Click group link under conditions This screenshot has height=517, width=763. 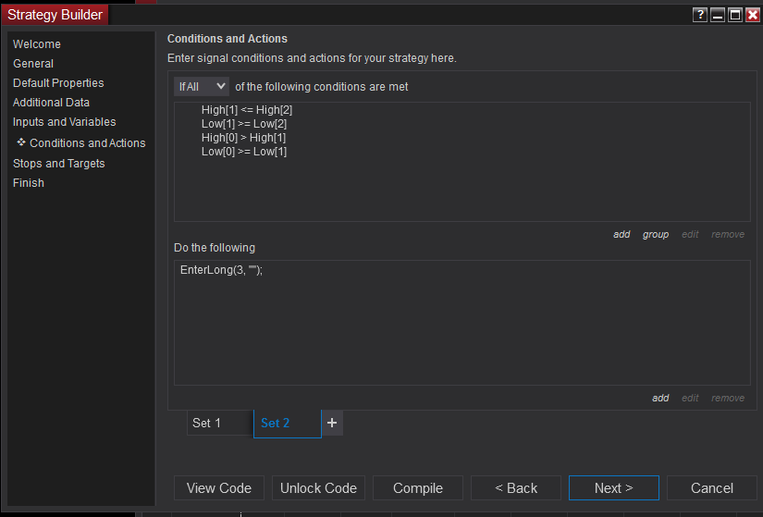(x=656, y=235)
